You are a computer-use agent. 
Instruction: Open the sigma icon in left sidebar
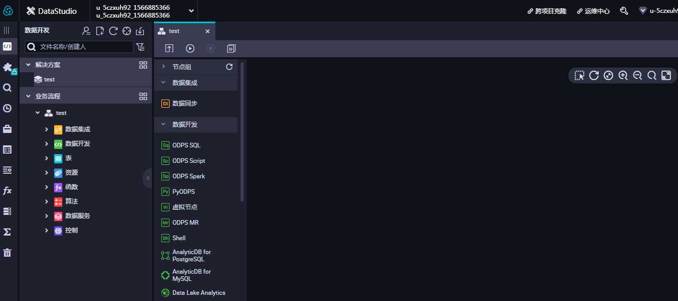tap(7, 232)
